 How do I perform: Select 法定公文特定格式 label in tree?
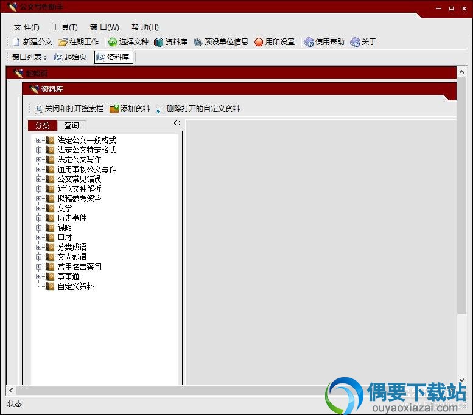point(86,150)
